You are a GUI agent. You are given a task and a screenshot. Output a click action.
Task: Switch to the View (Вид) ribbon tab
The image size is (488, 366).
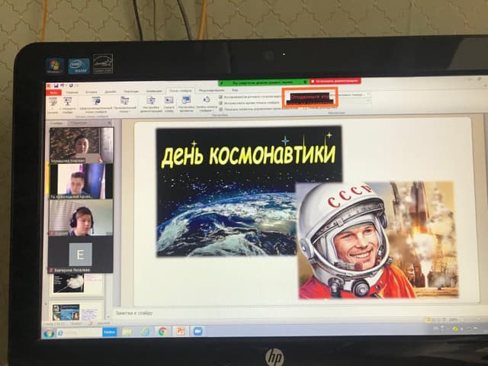tap(235, 90)
